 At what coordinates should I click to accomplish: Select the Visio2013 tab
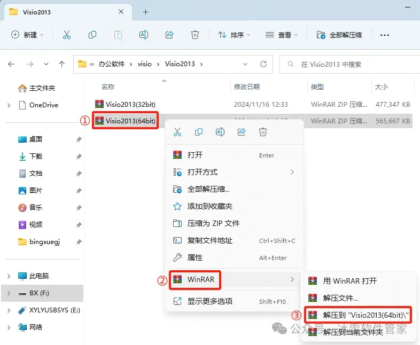click(x=68, y=12)
